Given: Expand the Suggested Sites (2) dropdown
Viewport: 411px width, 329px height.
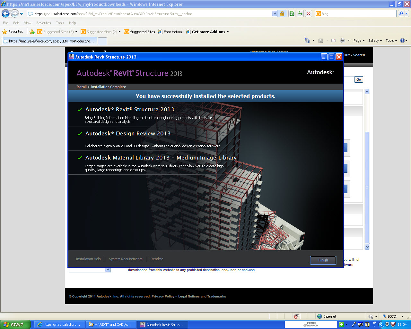Looking at the screenshot, I should click(x=119, y=32).
